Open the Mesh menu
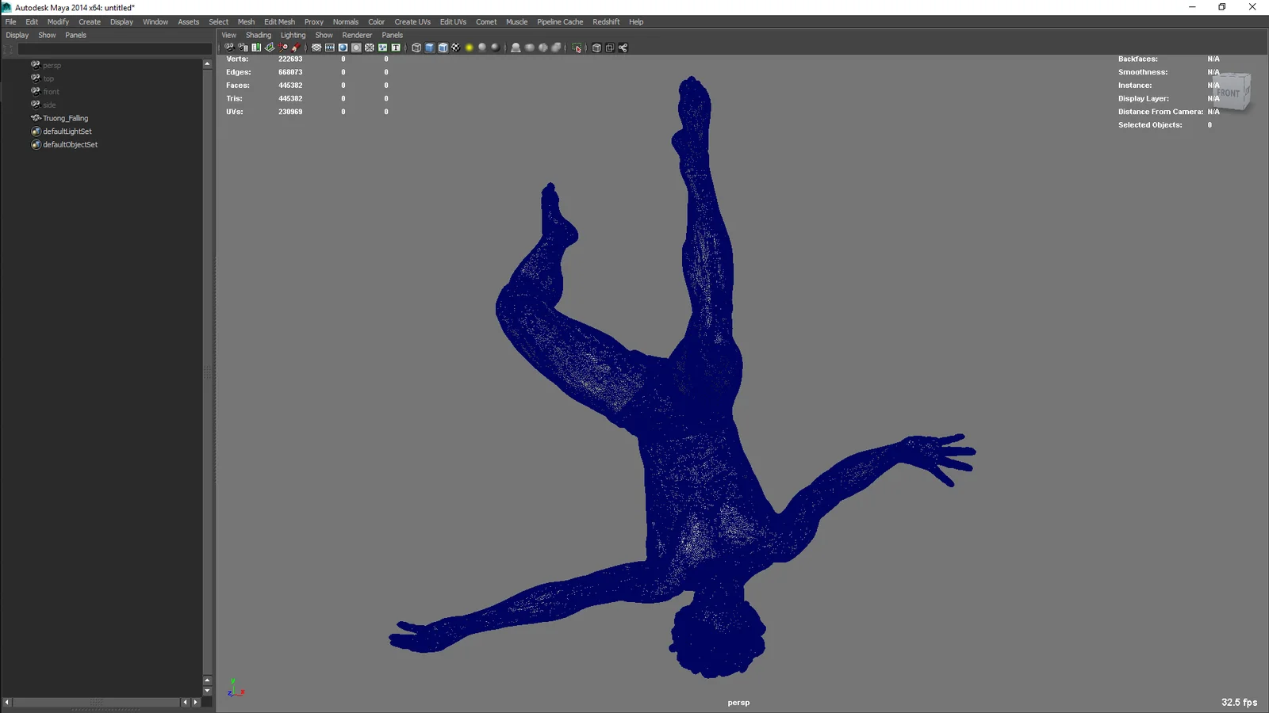 coord(246,21)
